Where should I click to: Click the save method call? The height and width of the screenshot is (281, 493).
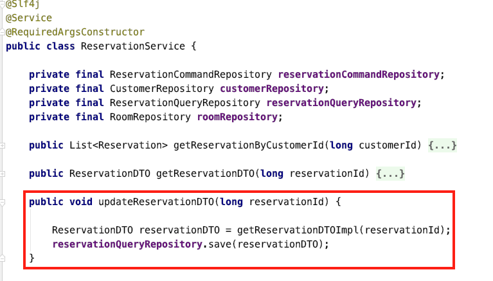220,244
